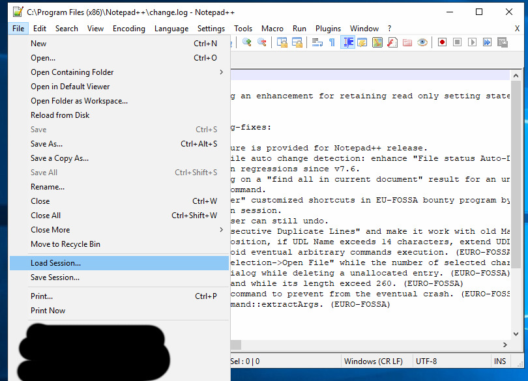Open the Encoding menu
This screenshot has width=528, height=381.
tap(128, 29)
